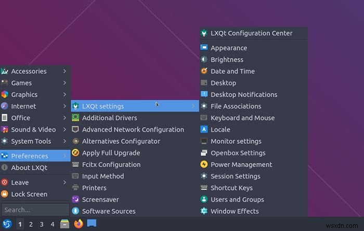Expand the Games category arrow
Image resolution: width=364 pixels, height=231 pixels.
click(x=65, y=83)
